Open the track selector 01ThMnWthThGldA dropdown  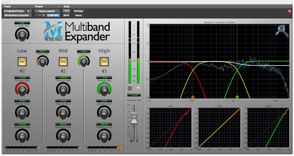15,11
